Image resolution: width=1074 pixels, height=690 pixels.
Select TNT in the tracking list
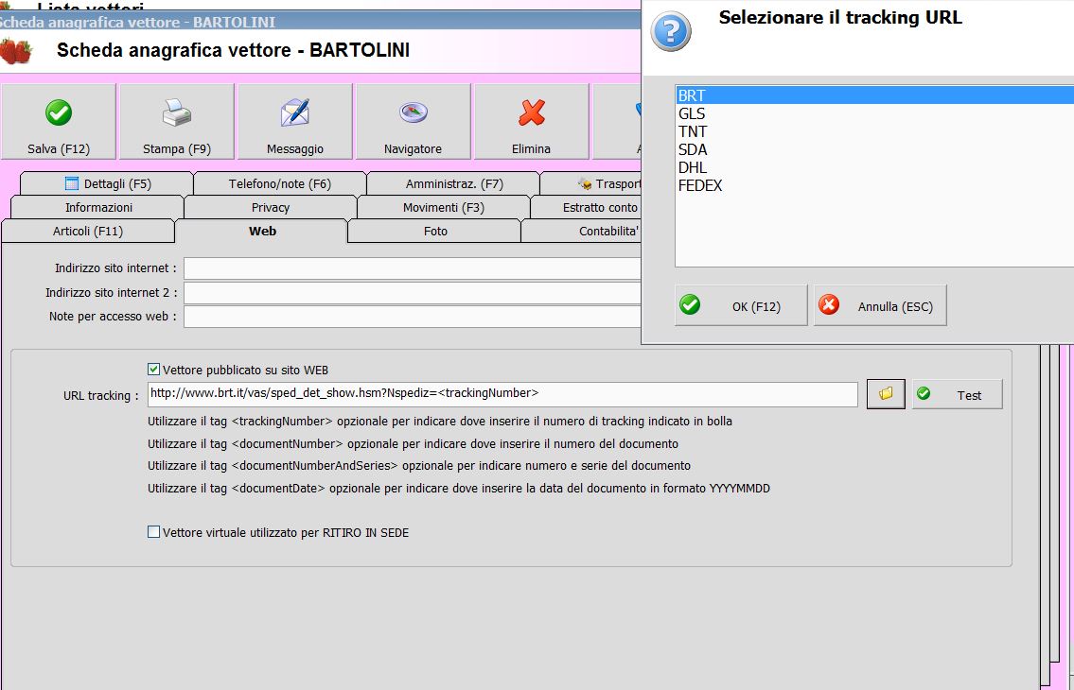click(x=874, y=131)
